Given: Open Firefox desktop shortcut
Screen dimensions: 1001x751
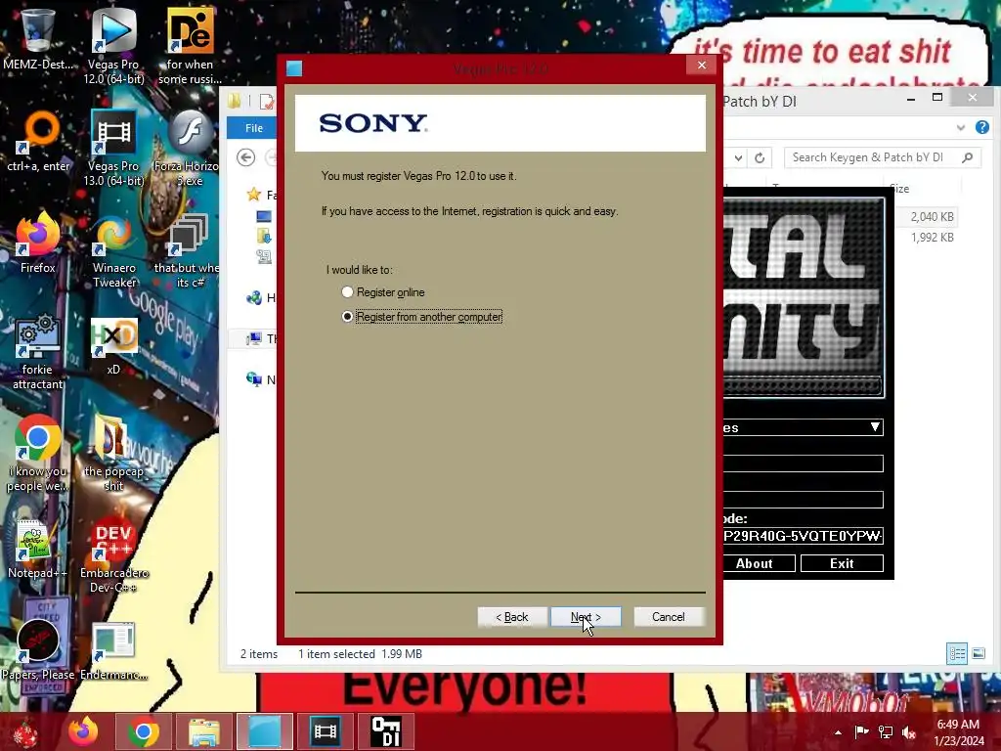Looking at the screenshot, I should [38, 243].
